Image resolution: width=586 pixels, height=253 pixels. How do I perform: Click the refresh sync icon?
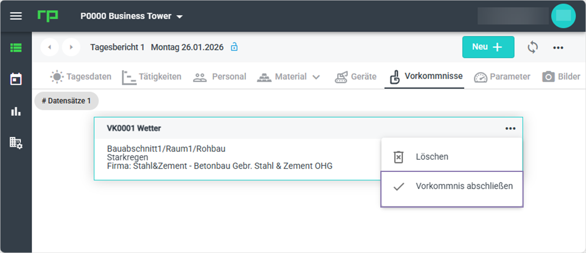[533, 47]
